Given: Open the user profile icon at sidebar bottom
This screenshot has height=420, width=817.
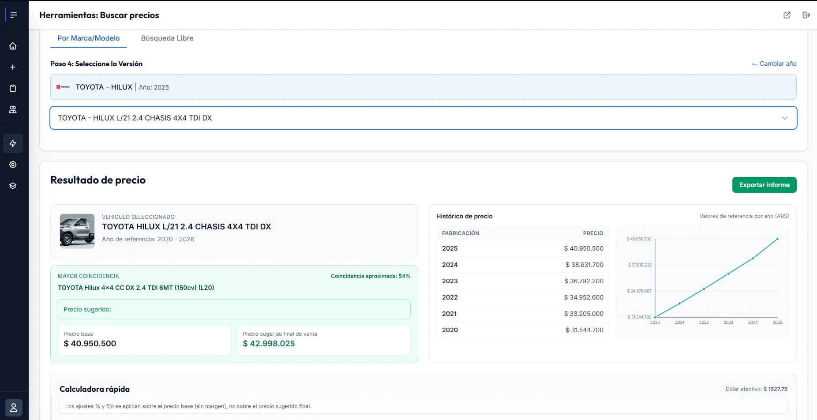Looking at the screenshot, I should click(14, 408).
